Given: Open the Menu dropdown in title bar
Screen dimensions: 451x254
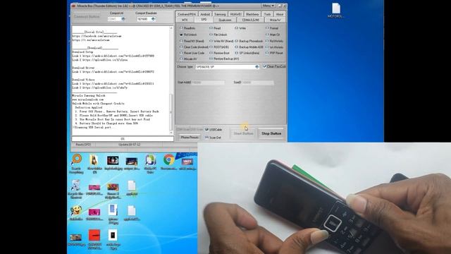Looking at the screenshot, I should click(268, 6).
